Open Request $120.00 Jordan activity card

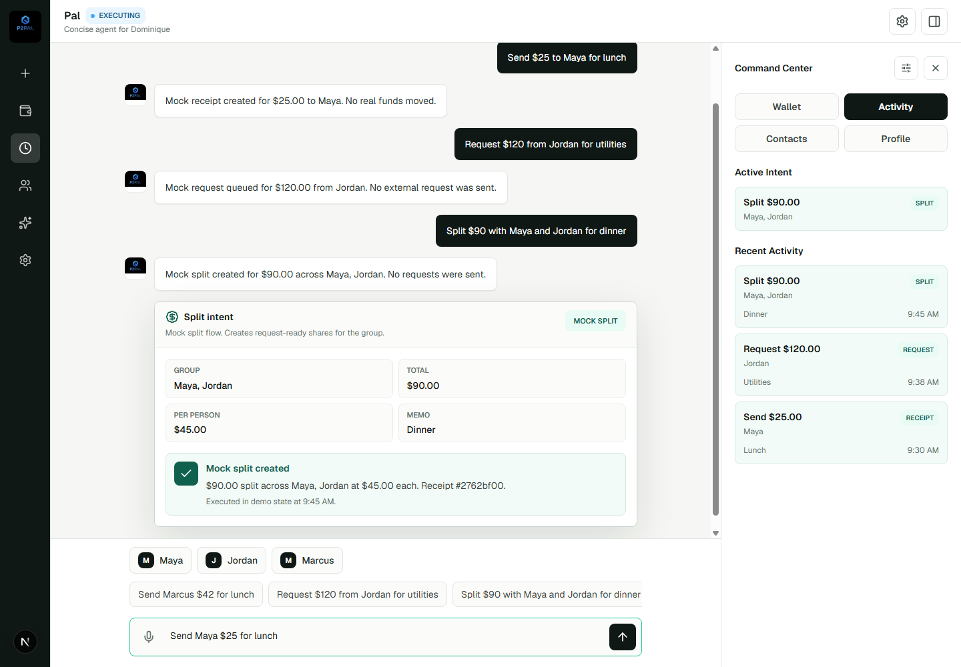click(x=841, y=365)
